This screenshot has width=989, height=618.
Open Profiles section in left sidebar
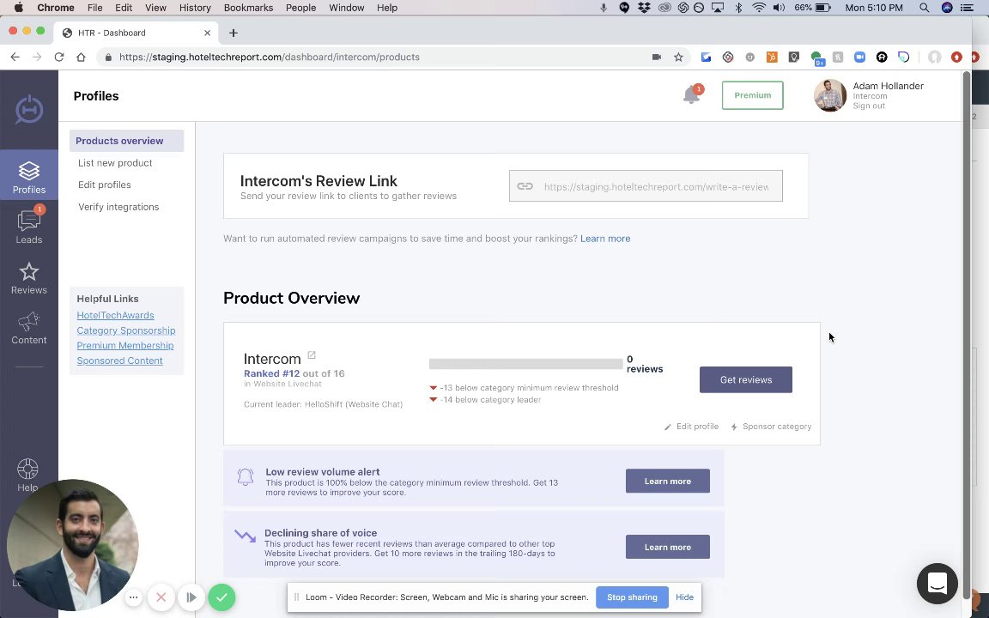tap(29, 175)
